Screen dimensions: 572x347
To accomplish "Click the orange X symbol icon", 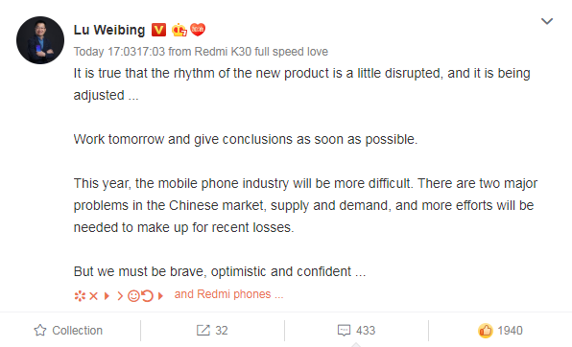I will point(93,296).
